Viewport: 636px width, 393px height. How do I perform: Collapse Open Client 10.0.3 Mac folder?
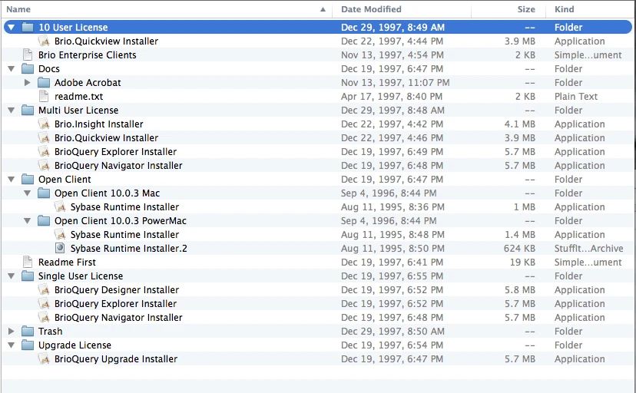point(28,193)
